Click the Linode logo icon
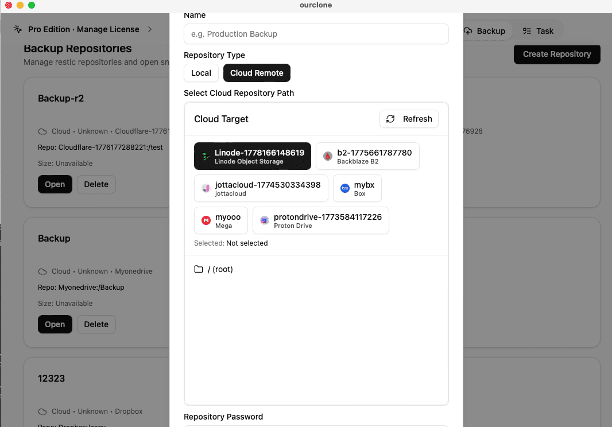Viewport: 612px width, 427px height. 206,156
